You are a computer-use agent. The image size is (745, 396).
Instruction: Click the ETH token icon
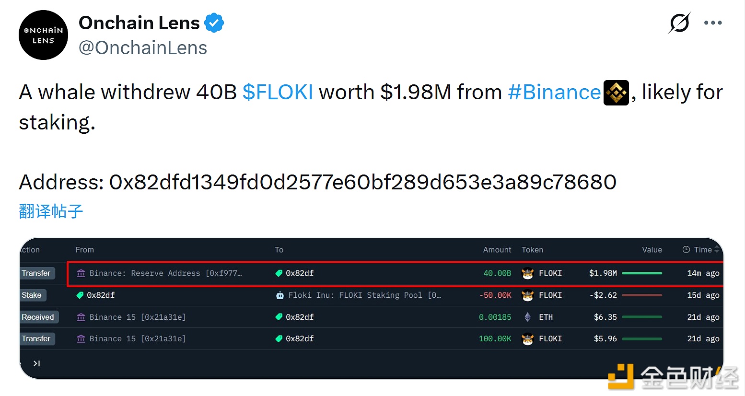coord(527,317)
